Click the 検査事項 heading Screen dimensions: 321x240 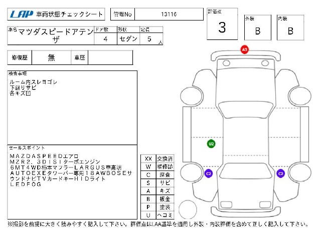pos(18,73)
